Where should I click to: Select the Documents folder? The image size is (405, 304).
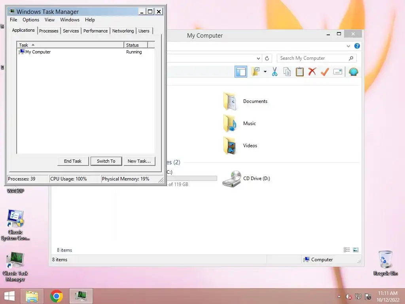pyautogui.click(x=245, y=101)
